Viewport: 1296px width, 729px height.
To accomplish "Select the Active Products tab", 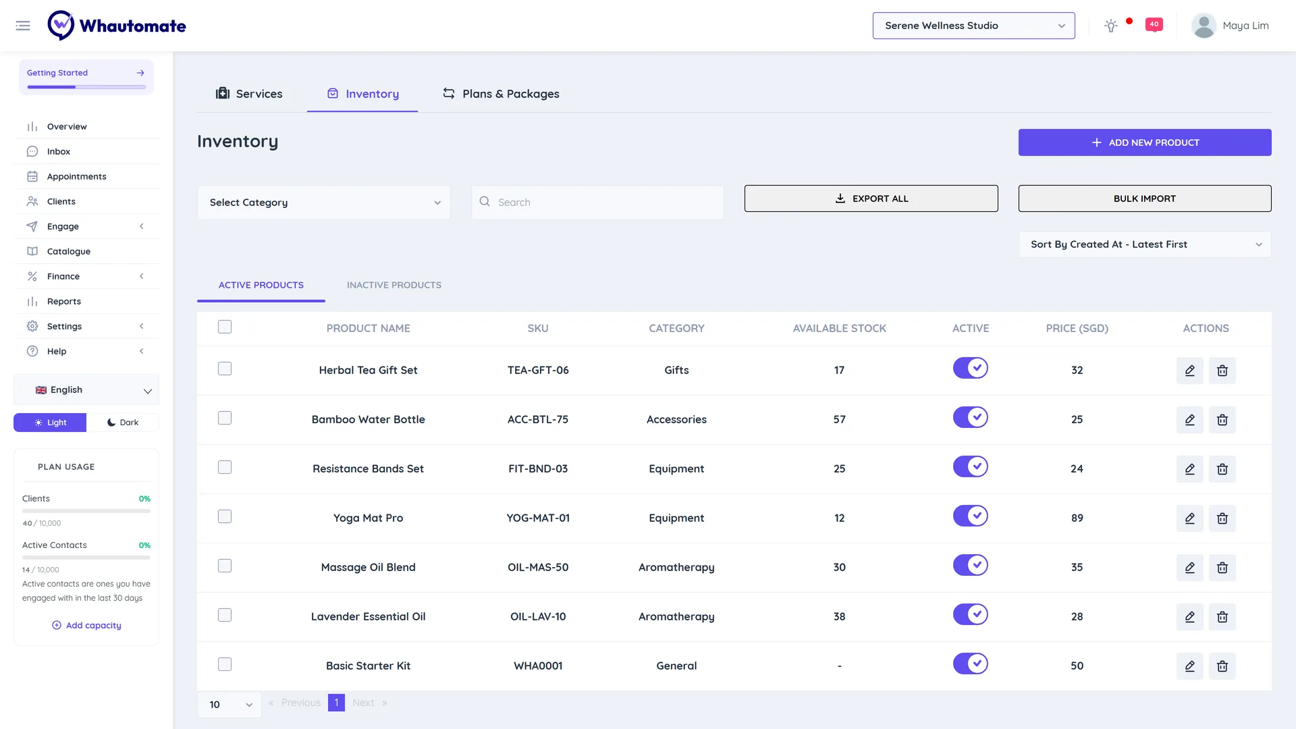I will click(x=261, y=285).
